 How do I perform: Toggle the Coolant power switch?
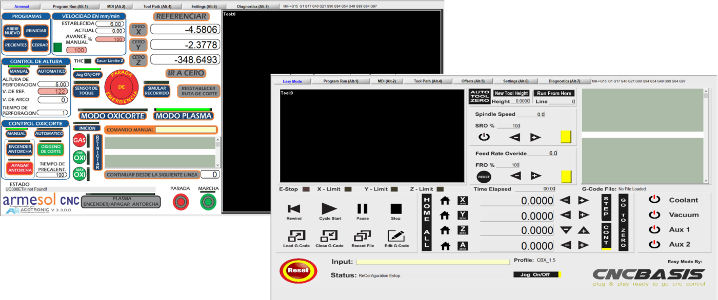[x=654, y=200]
